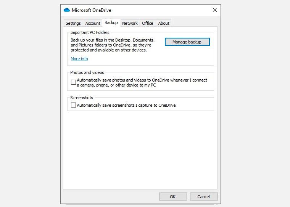Go to the Network tab

click(x=130, y=23)
